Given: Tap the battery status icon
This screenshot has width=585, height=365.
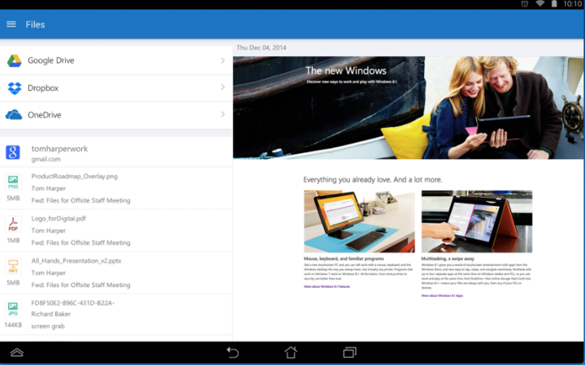Looking at the screenshot, I should coord(554,4).
